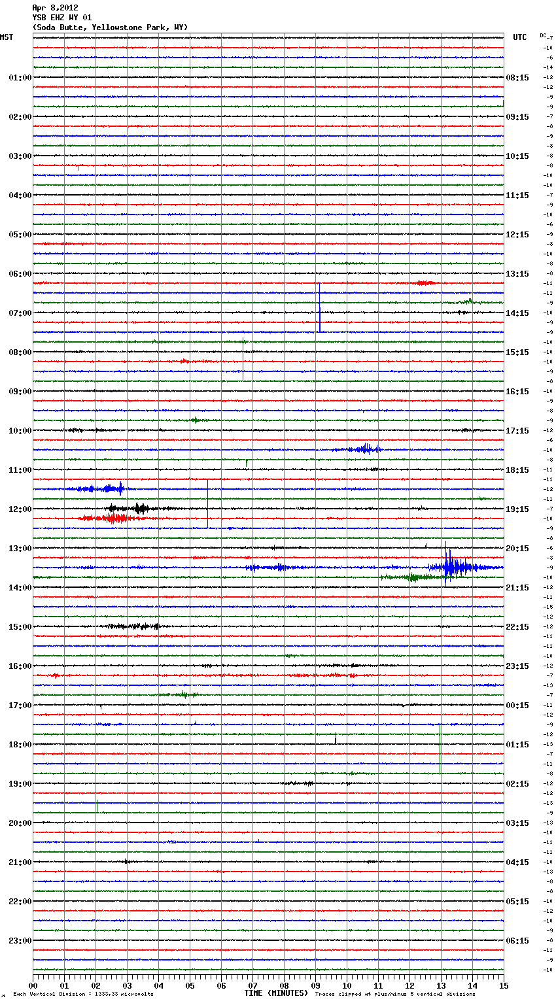
Task: Click minute tick label '03' on the bottom axis
Action: coord(127,985)
